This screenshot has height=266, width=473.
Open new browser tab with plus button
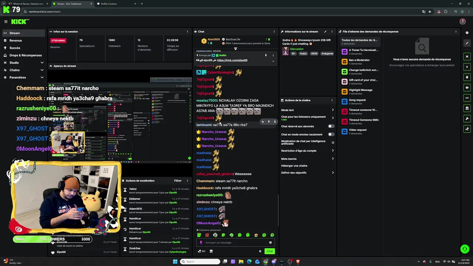[142, 4]
